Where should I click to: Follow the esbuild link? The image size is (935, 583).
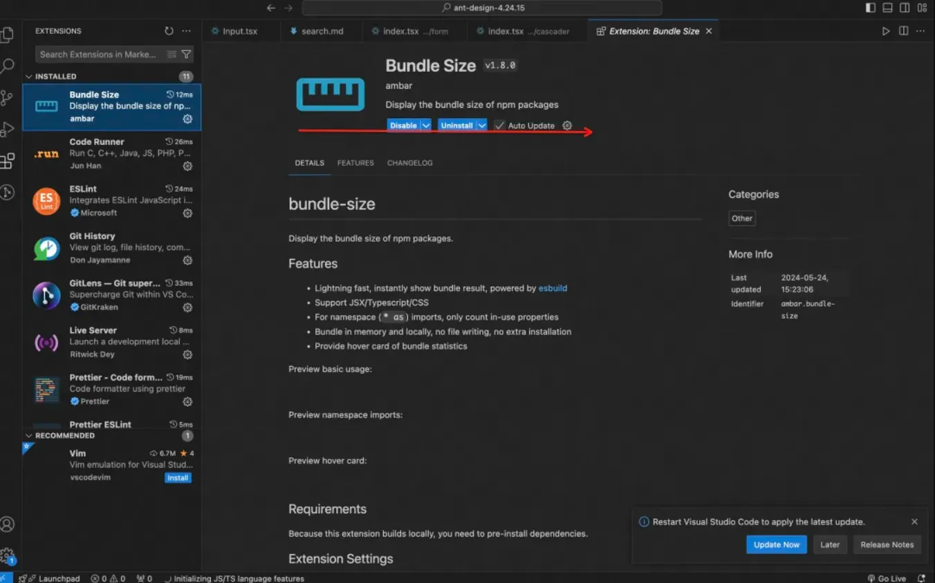(553, 288)
